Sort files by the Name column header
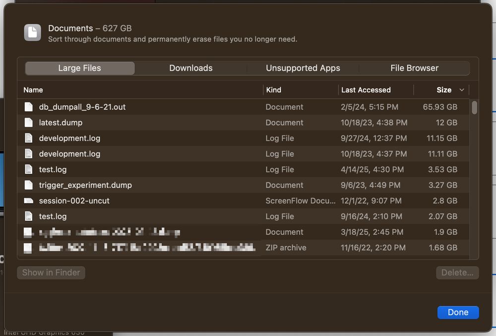The image size is (496, 336). click(33, 90)
